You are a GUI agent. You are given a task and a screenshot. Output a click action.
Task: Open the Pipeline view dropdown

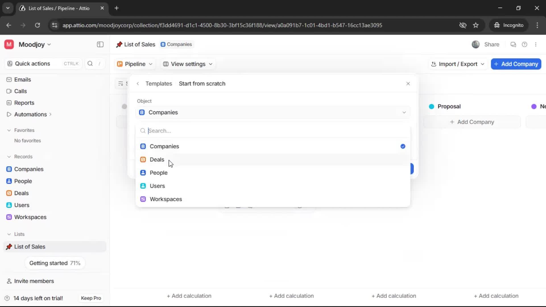point(135,64)
